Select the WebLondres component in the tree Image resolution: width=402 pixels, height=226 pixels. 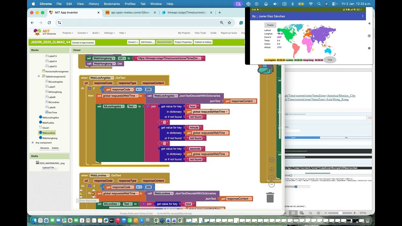coord(48,133)
